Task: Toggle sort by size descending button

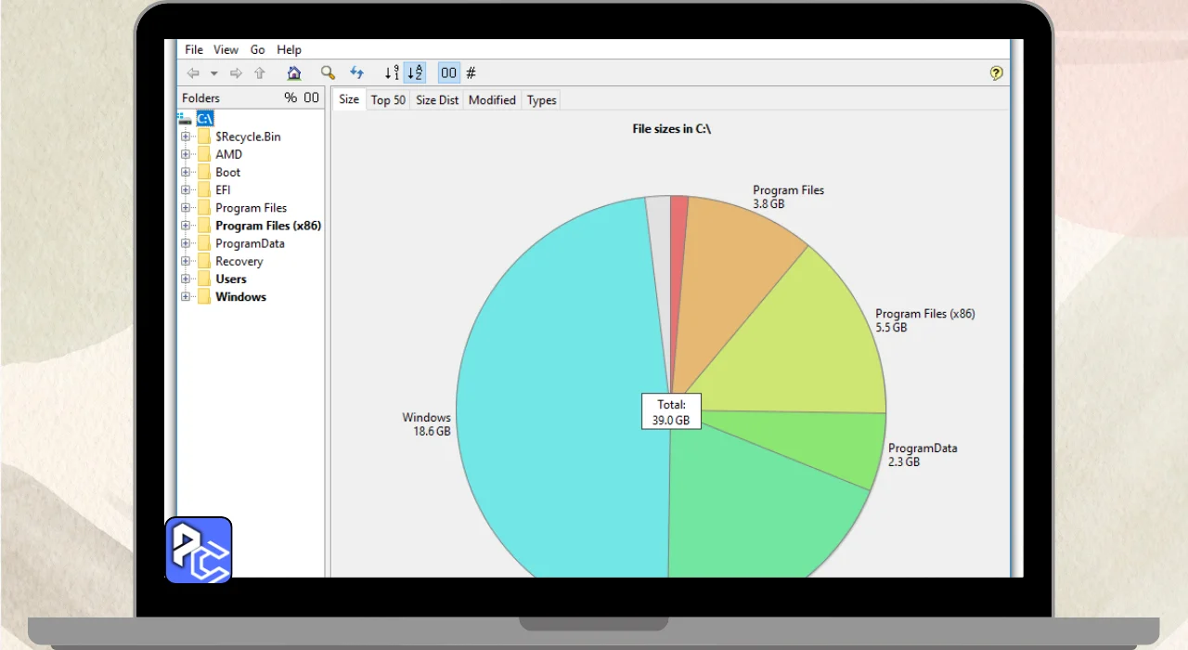Action: [392, 73]
